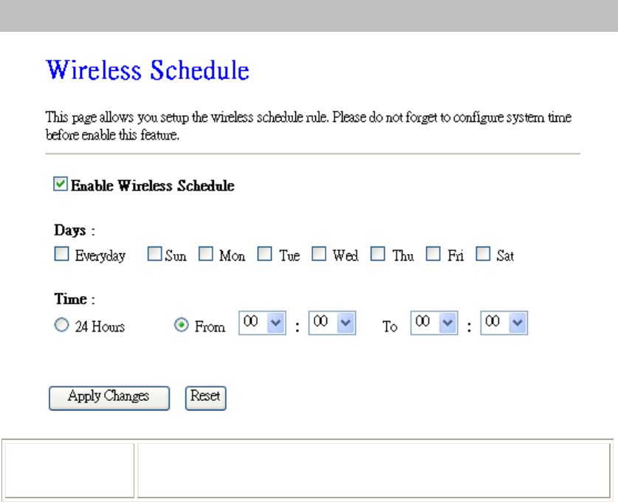Click the Enable Wireless Schedule label text

[153, 185]
